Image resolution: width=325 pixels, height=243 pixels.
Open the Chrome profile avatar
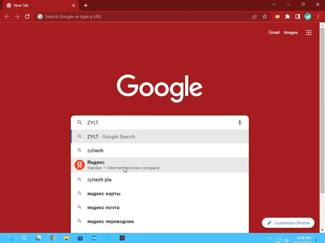(x=308, y=16)
